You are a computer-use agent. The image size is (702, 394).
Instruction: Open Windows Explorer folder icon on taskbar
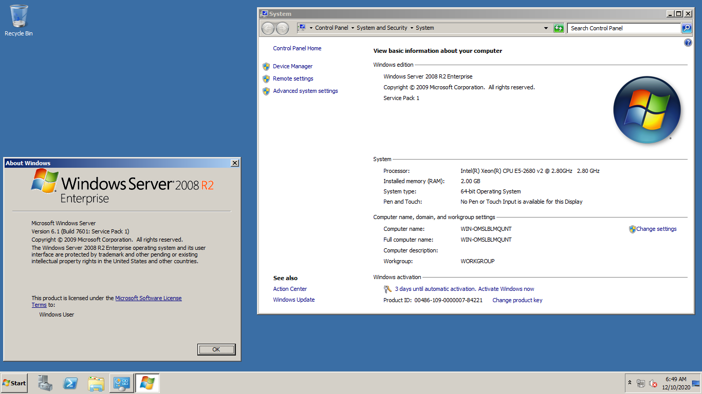point(96,383)
